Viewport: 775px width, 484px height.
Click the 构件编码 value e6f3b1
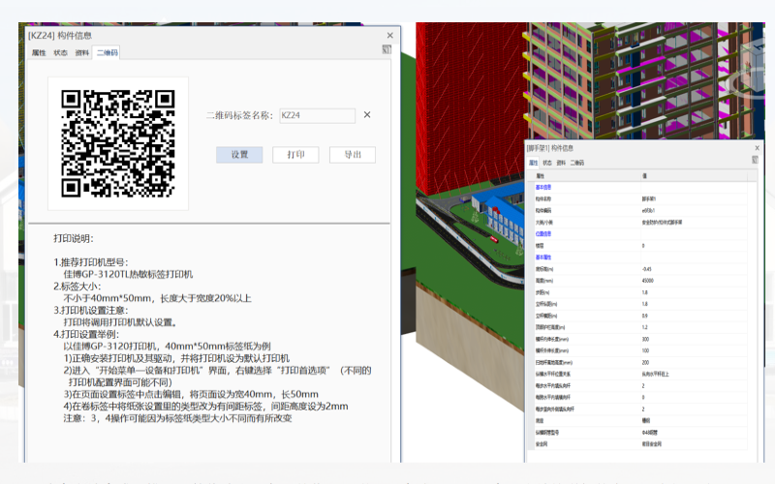(x=648, y=211)
